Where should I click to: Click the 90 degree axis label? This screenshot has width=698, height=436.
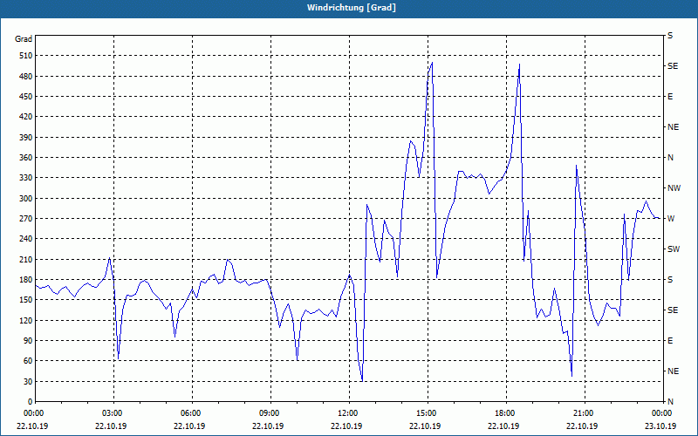[x=28, y=341]
